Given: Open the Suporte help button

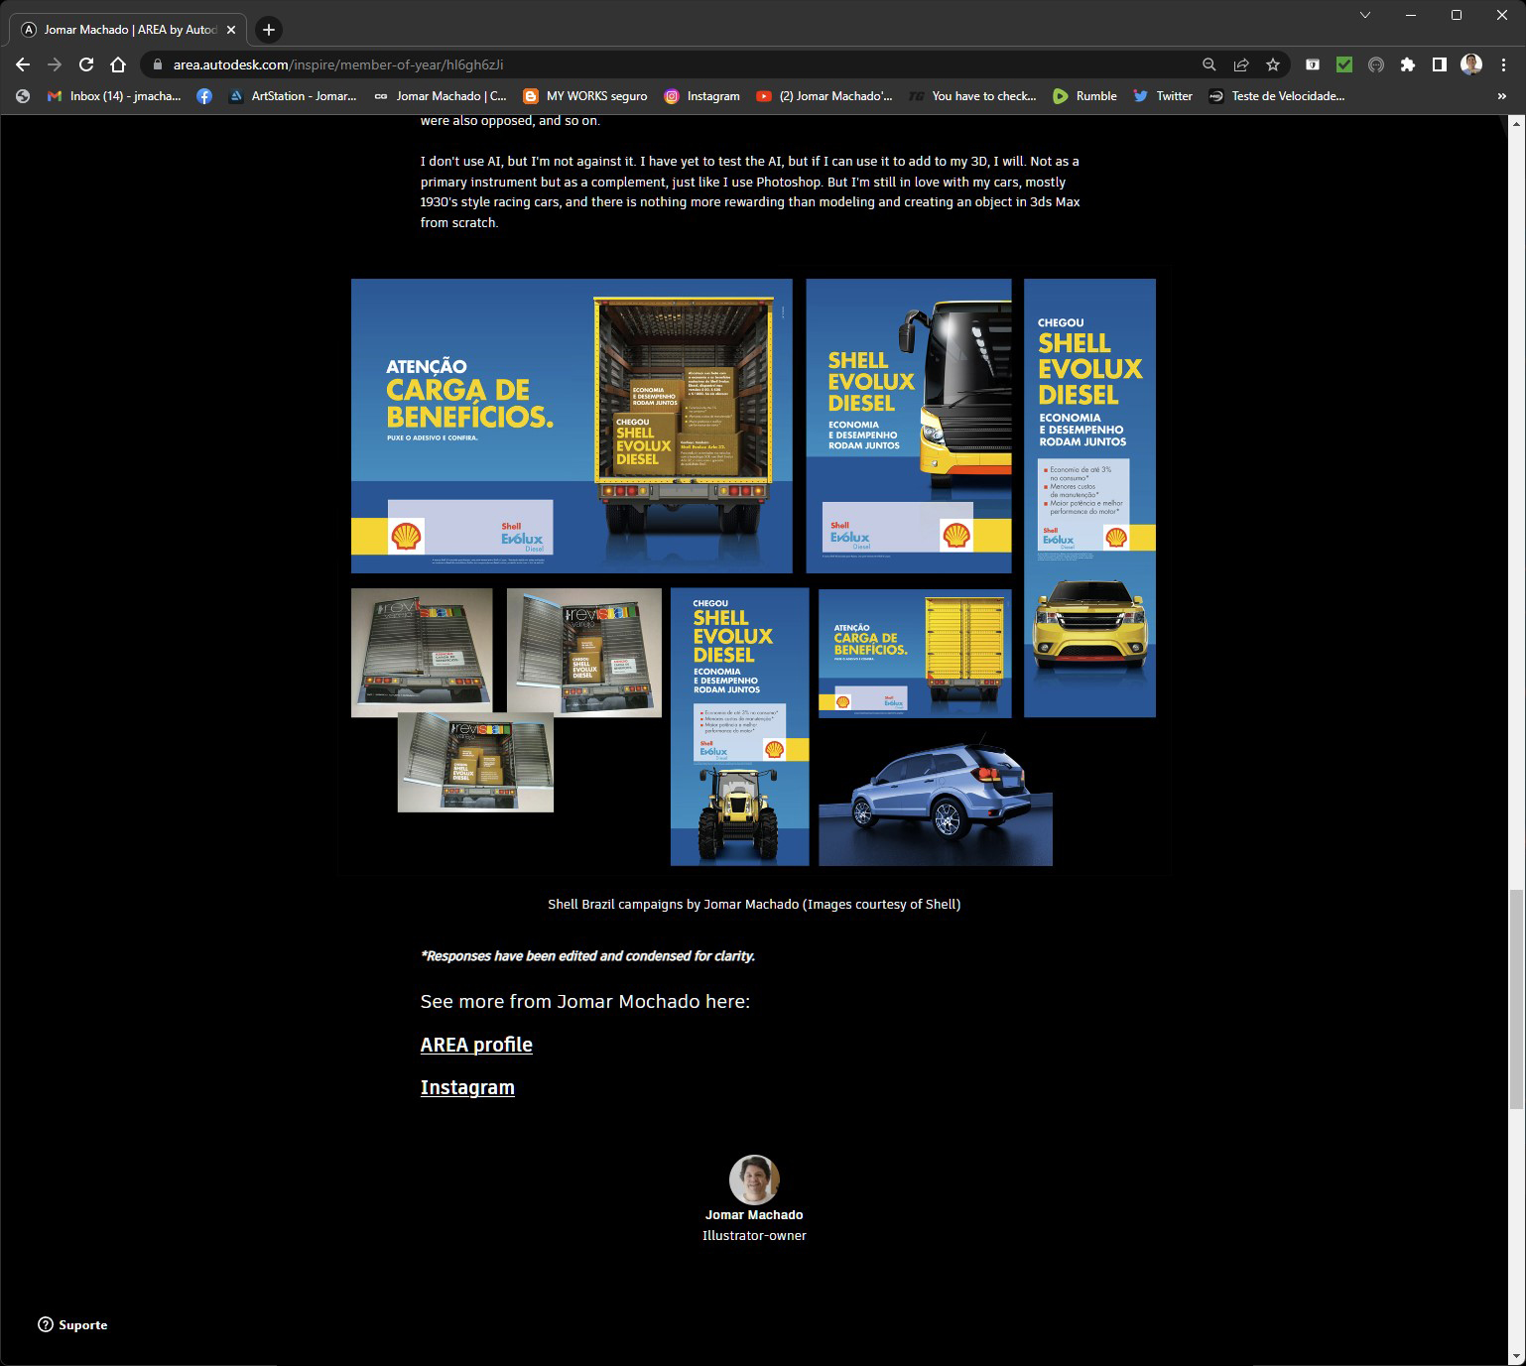Looking at the screenshot, I should click(72, 1325).
